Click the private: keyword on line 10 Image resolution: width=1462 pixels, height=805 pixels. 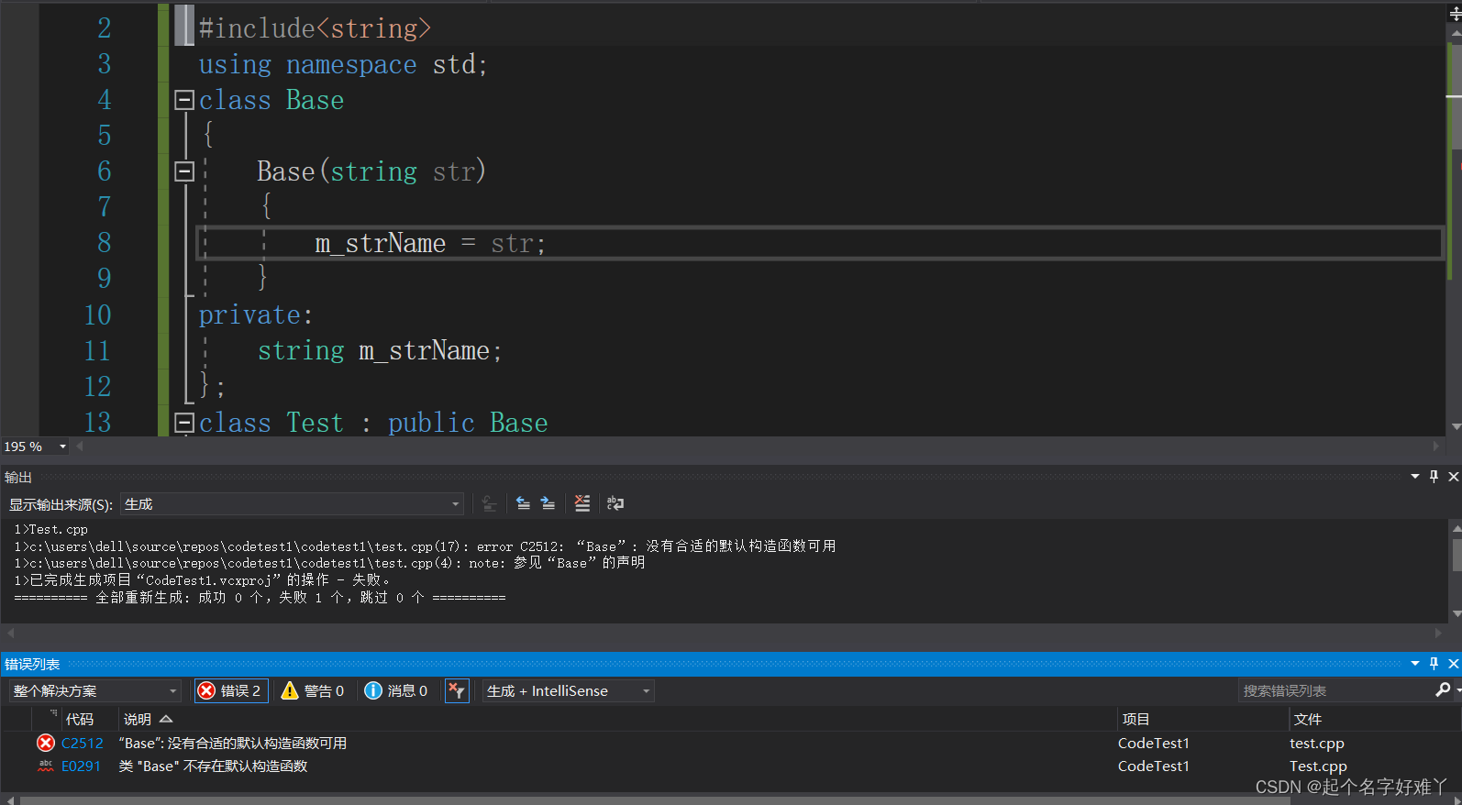click(256, 315)
